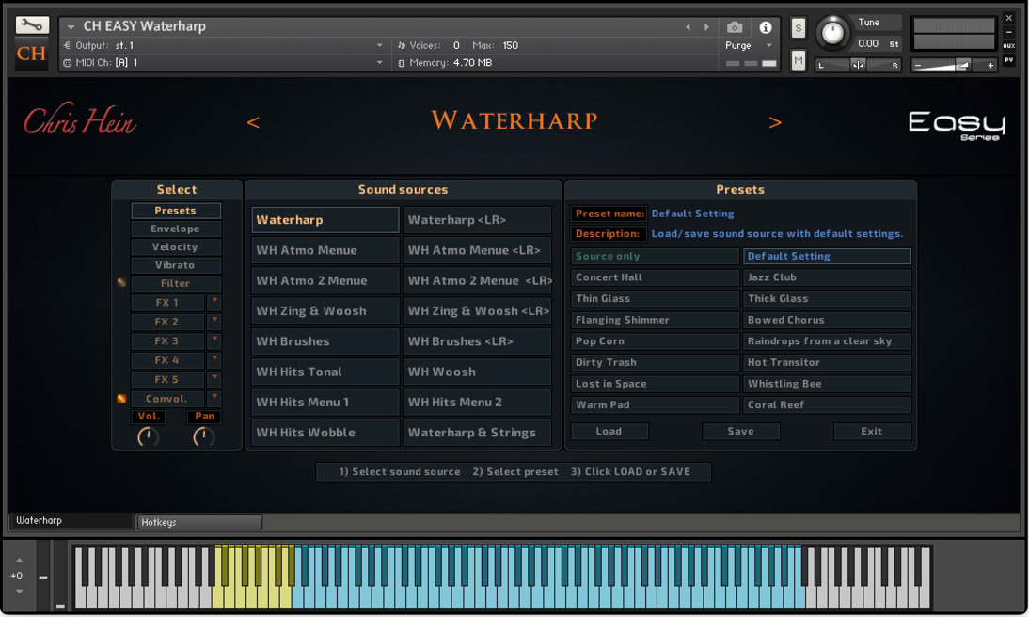The width and height of the screenshot is (1029, 617).
Task: Adjust the Pan knob
Action: (x=204, y=436)
